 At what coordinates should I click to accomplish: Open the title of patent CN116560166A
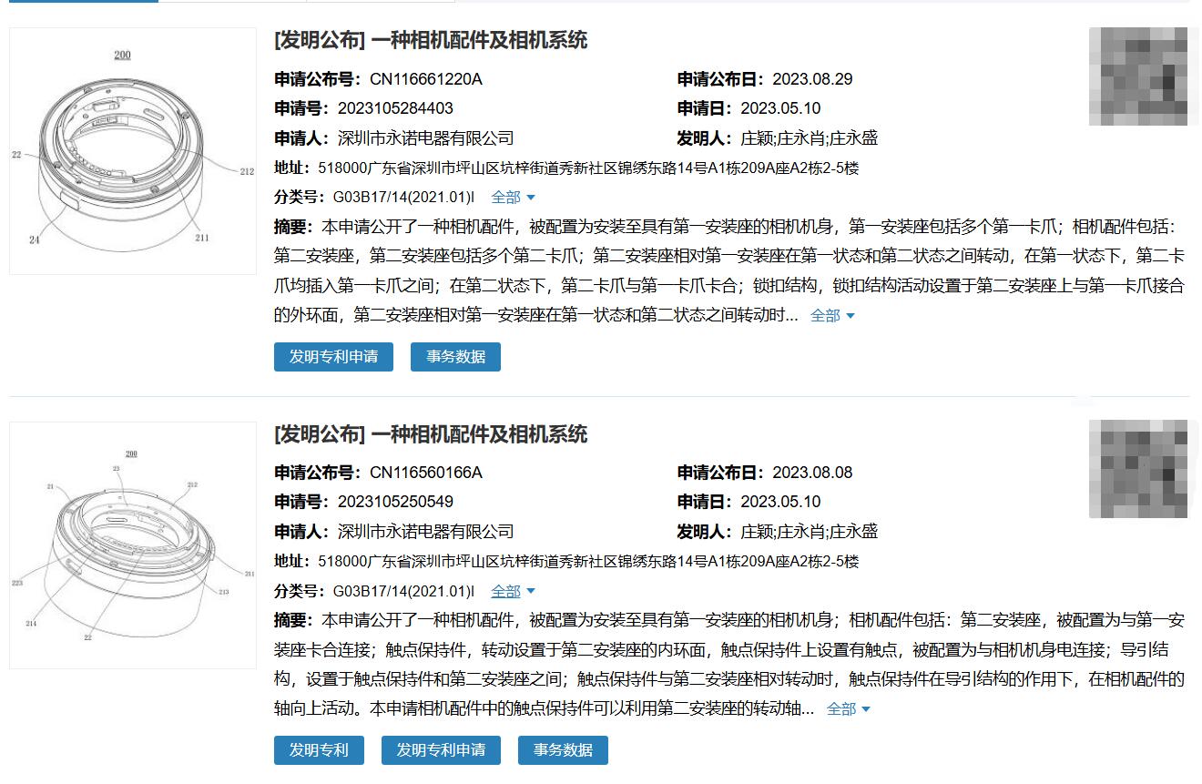click(430, 434)
